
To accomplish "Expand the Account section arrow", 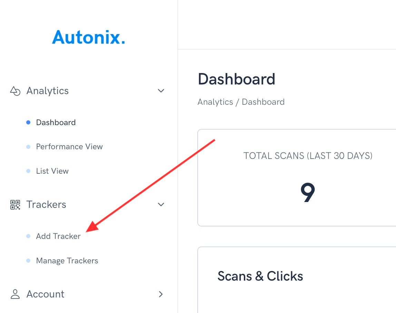I will click(161, 294).
